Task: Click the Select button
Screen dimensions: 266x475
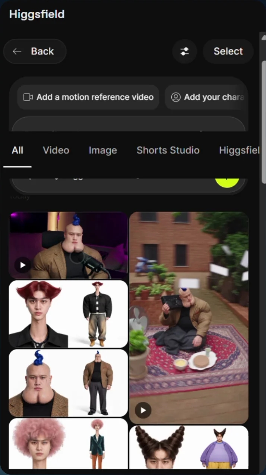Action: [x=228, y=51]
